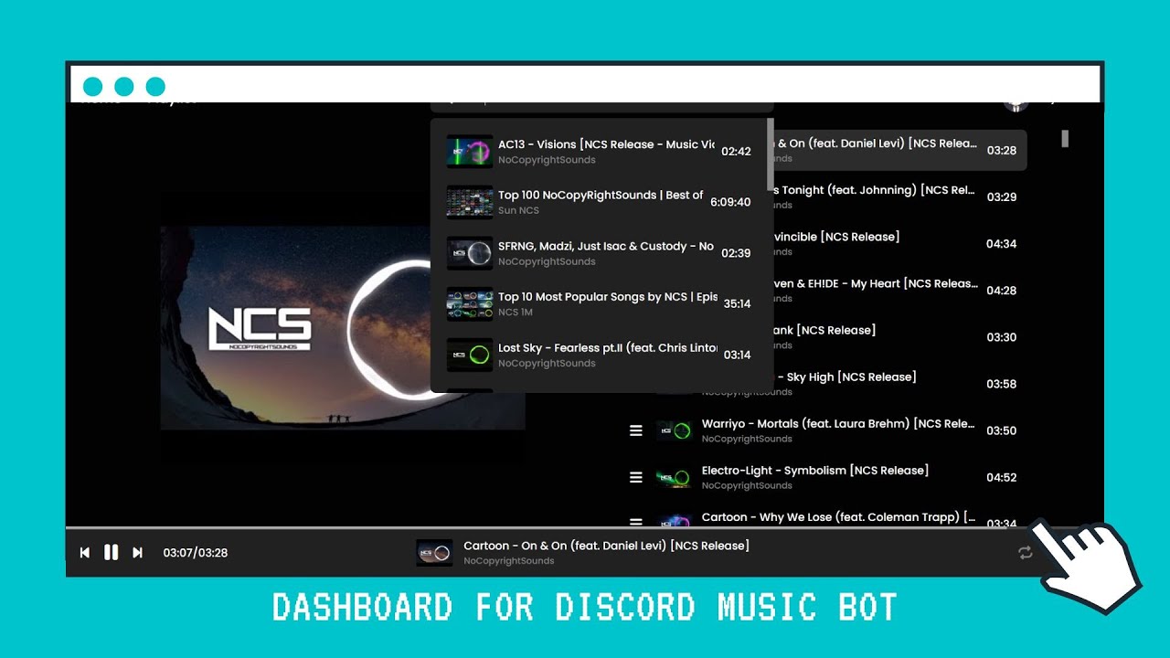Click the 04:52 duration of Symbolism
The image size is (1170, 658).
1002,477
